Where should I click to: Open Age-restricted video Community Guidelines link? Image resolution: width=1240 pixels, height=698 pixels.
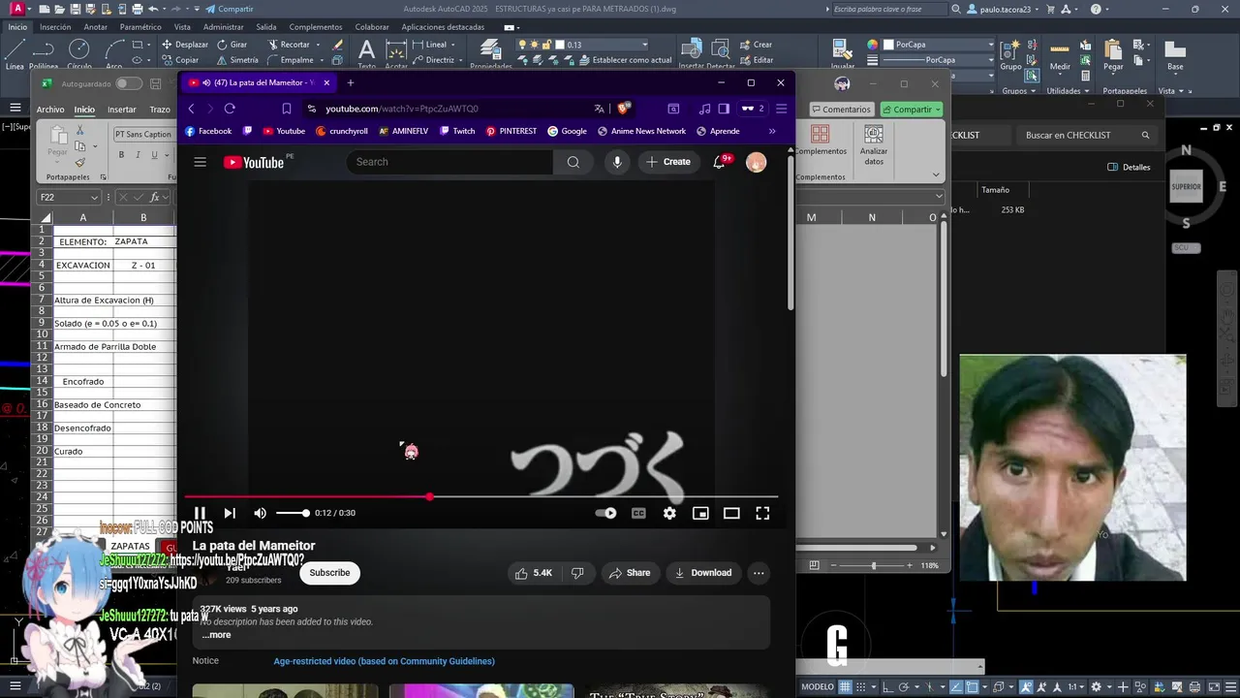pos(384,661)
